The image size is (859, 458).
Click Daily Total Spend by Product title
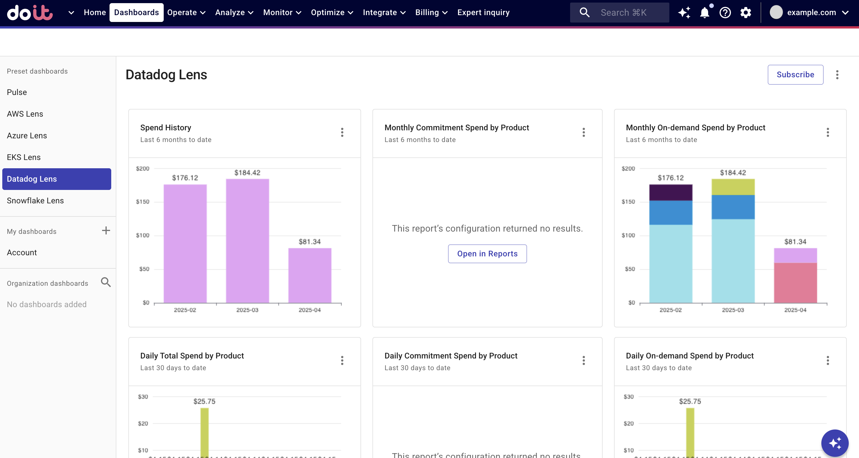coord(192,356)
